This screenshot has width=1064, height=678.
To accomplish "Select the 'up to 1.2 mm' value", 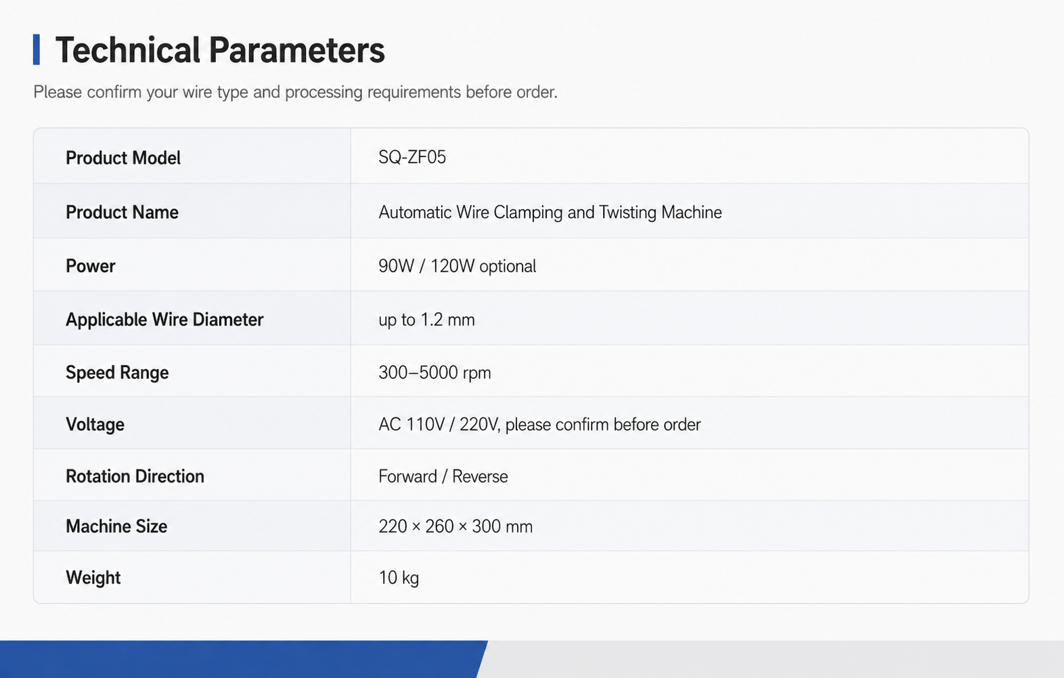I will (426, 320).
